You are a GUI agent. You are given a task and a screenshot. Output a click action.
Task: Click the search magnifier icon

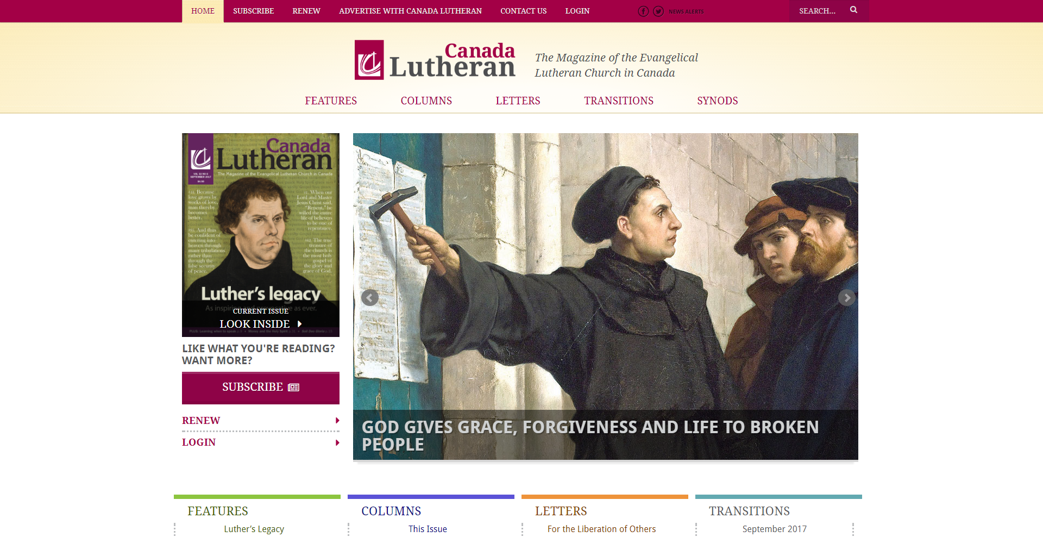point(853,10)
